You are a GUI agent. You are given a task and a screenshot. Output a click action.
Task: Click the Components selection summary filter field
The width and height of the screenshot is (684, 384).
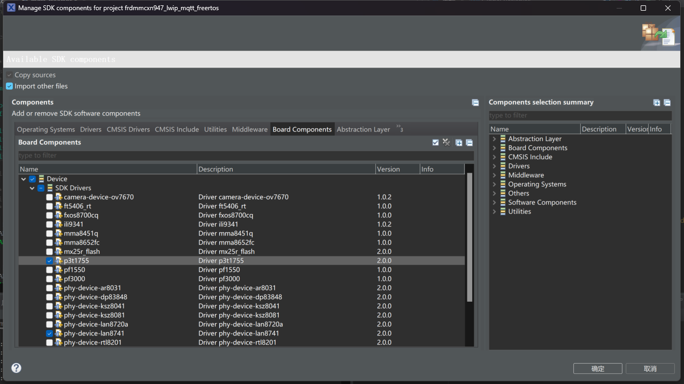580,115
